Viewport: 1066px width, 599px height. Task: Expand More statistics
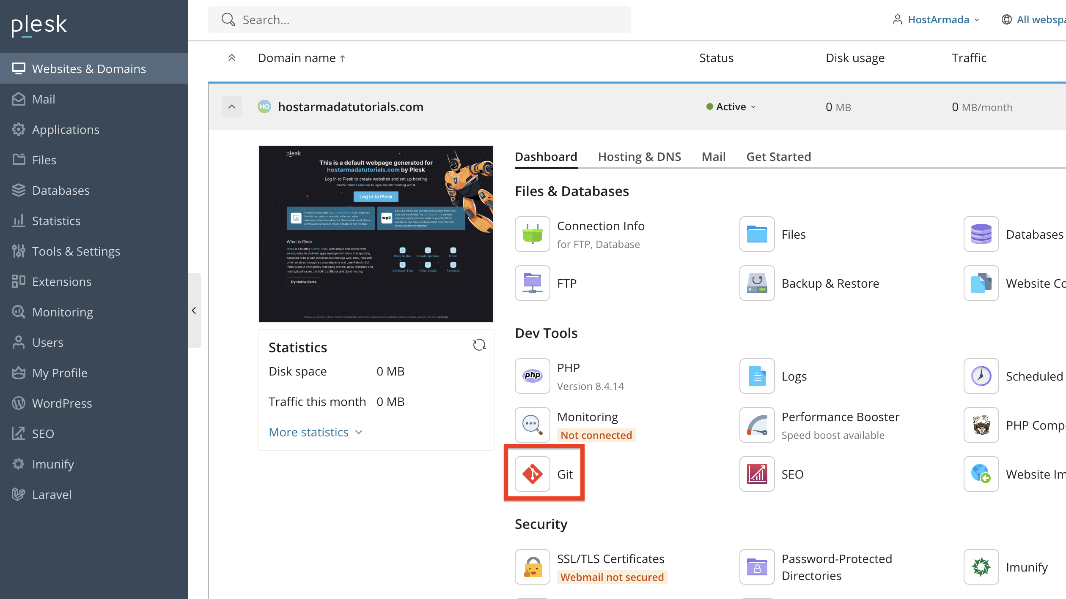click(315, 432)
